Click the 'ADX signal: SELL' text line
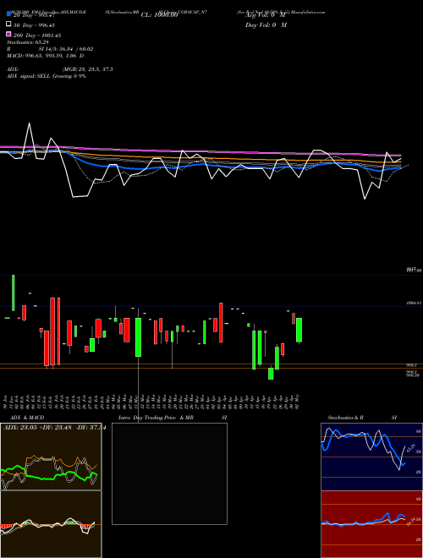 pyautogui.click(x=47, y=76)
